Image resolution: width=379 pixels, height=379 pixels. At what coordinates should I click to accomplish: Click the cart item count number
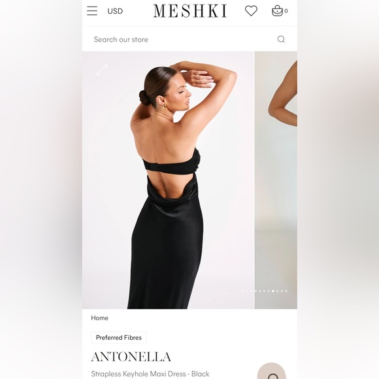coord(286,11)
